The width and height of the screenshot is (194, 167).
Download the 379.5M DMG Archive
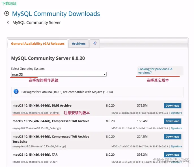pyautogui.click(x=173, y=105)
